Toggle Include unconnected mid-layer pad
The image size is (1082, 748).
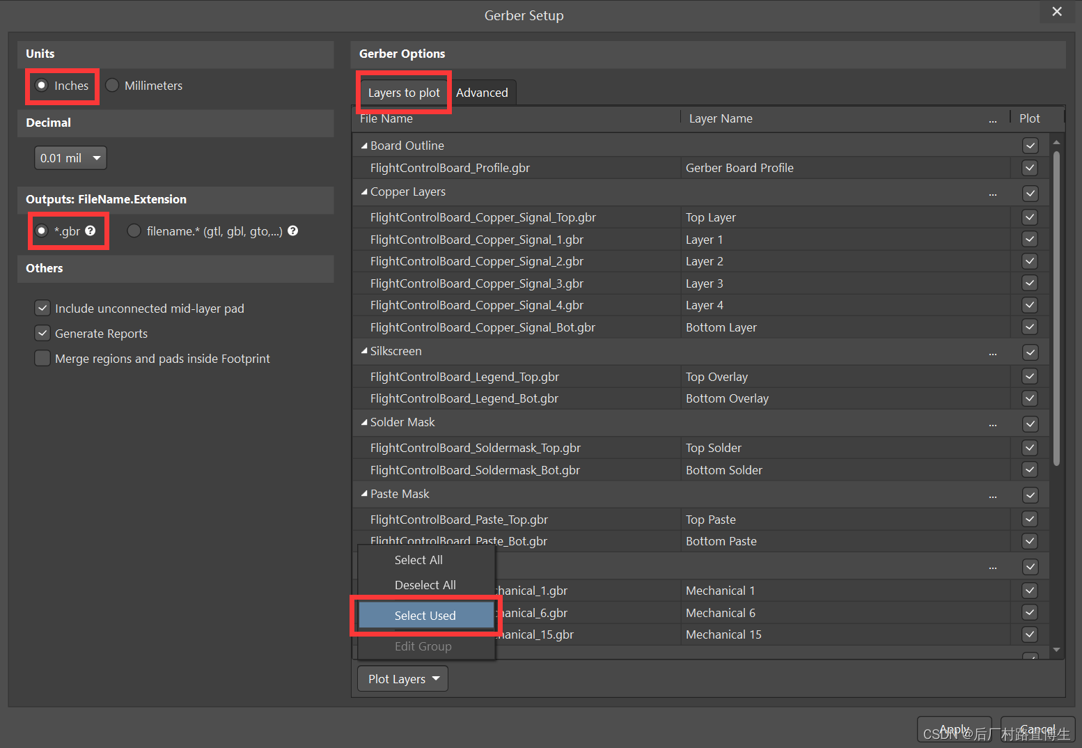pyautogui.click(x=42, y=308)
